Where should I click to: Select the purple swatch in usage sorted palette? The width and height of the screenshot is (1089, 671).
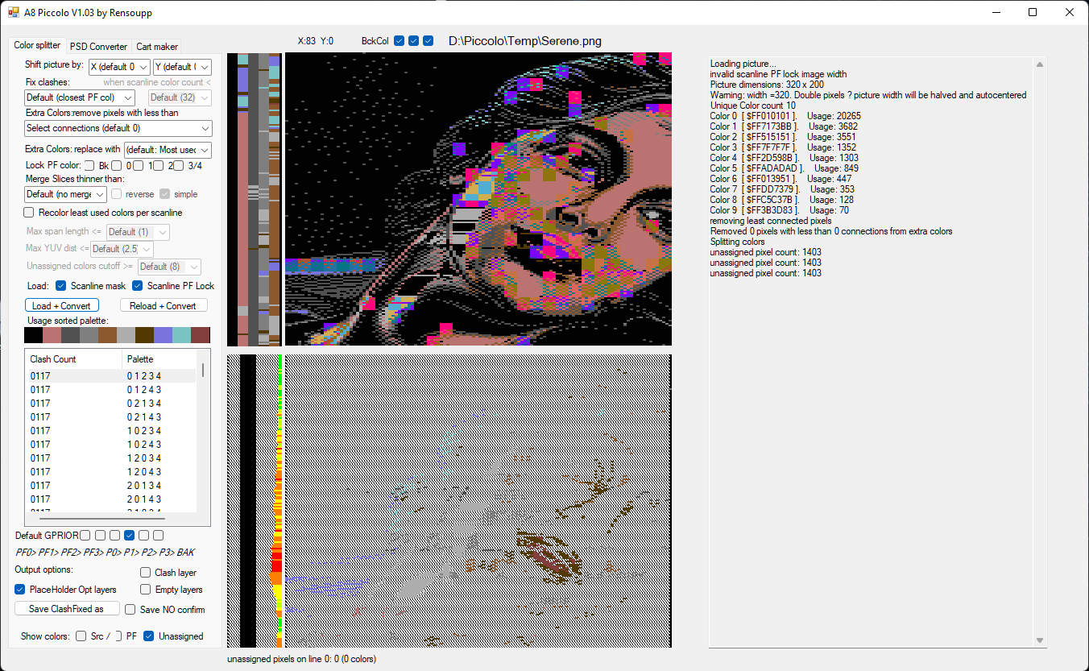pos(163,335)
